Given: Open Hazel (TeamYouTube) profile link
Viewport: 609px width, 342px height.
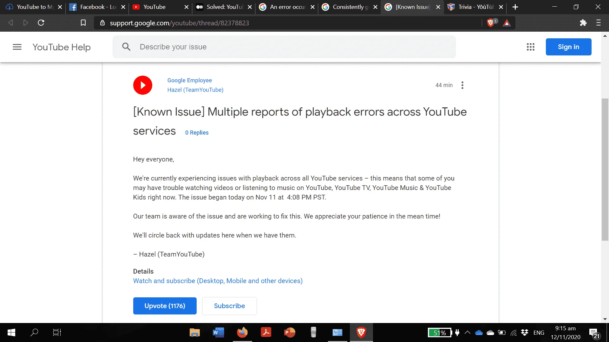Looking at the screenshot, I should click(195, 90).
